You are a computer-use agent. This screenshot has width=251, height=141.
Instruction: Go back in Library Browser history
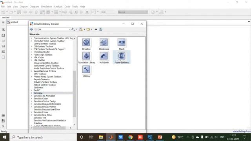31,29
